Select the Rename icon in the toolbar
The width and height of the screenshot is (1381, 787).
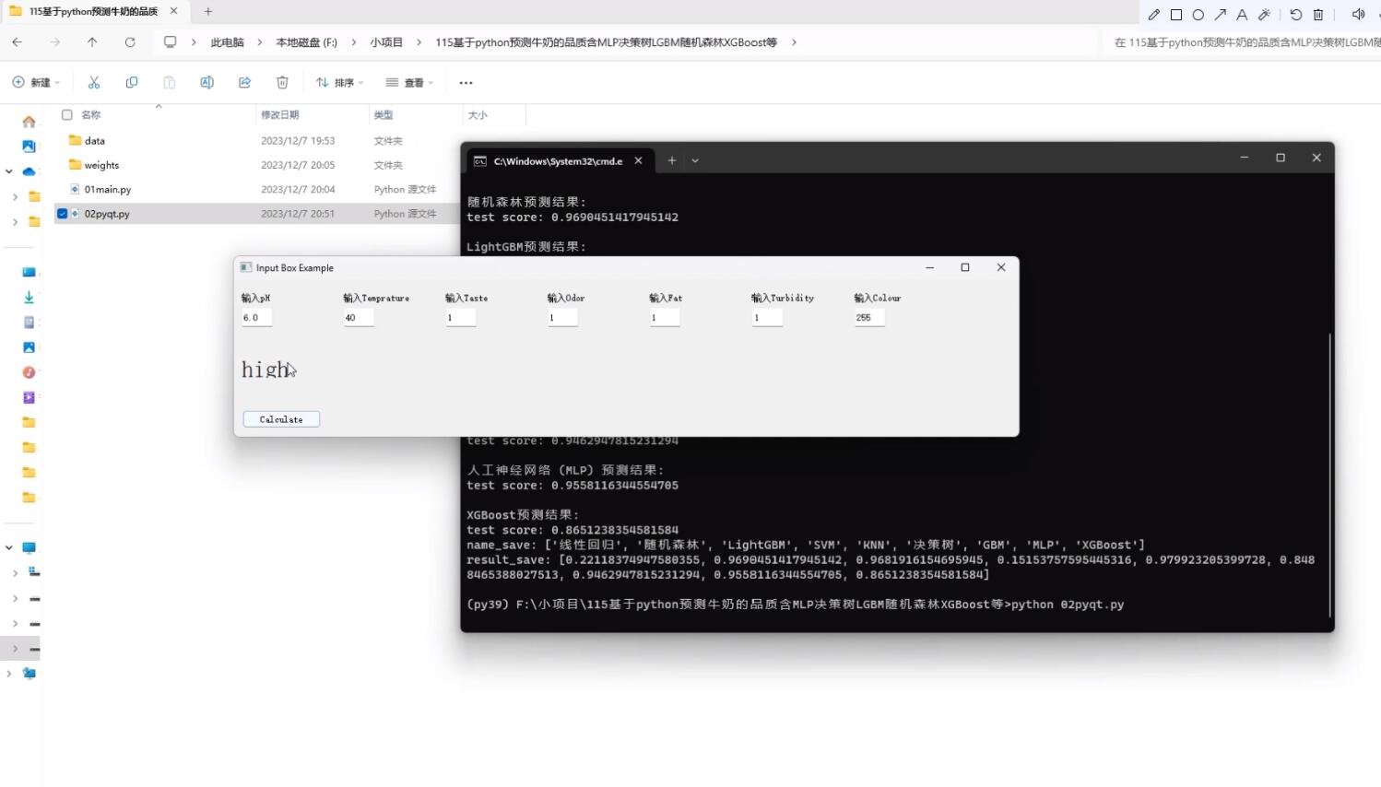pos(207,82)
